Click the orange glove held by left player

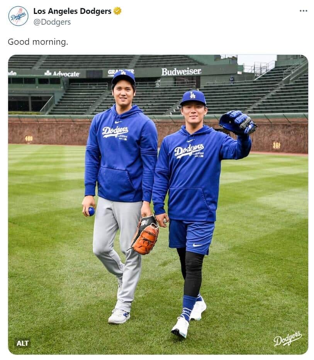point(145,235)
